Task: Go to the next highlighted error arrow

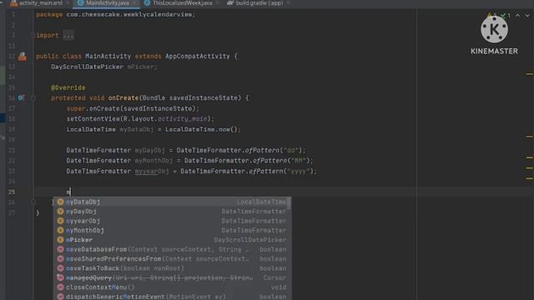Action: pyautogui.click(x=527, y=16)
